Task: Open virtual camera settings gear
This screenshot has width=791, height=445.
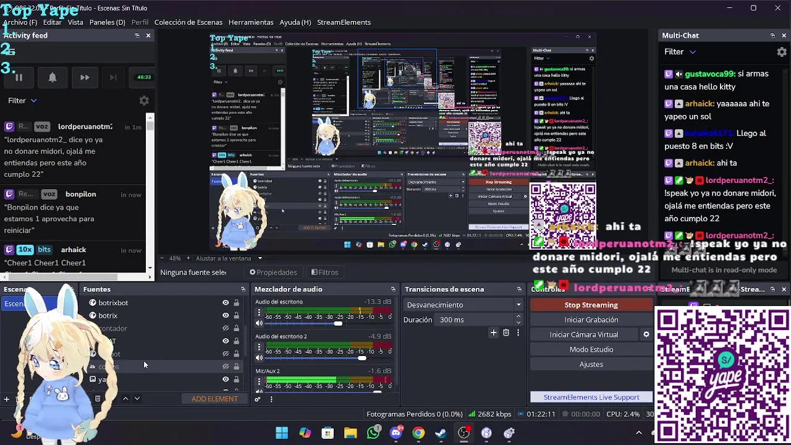Action: tap(646, 334)
